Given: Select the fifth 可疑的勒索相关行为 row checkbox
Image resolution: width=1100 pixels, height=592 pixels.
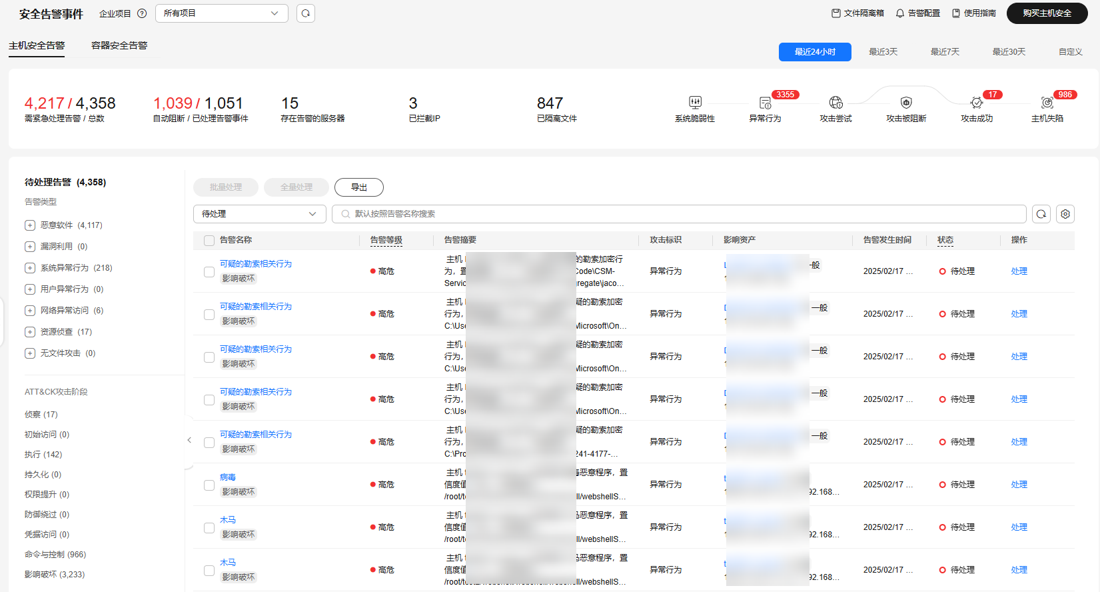Looking at the screenshot, I should point(209,443).
